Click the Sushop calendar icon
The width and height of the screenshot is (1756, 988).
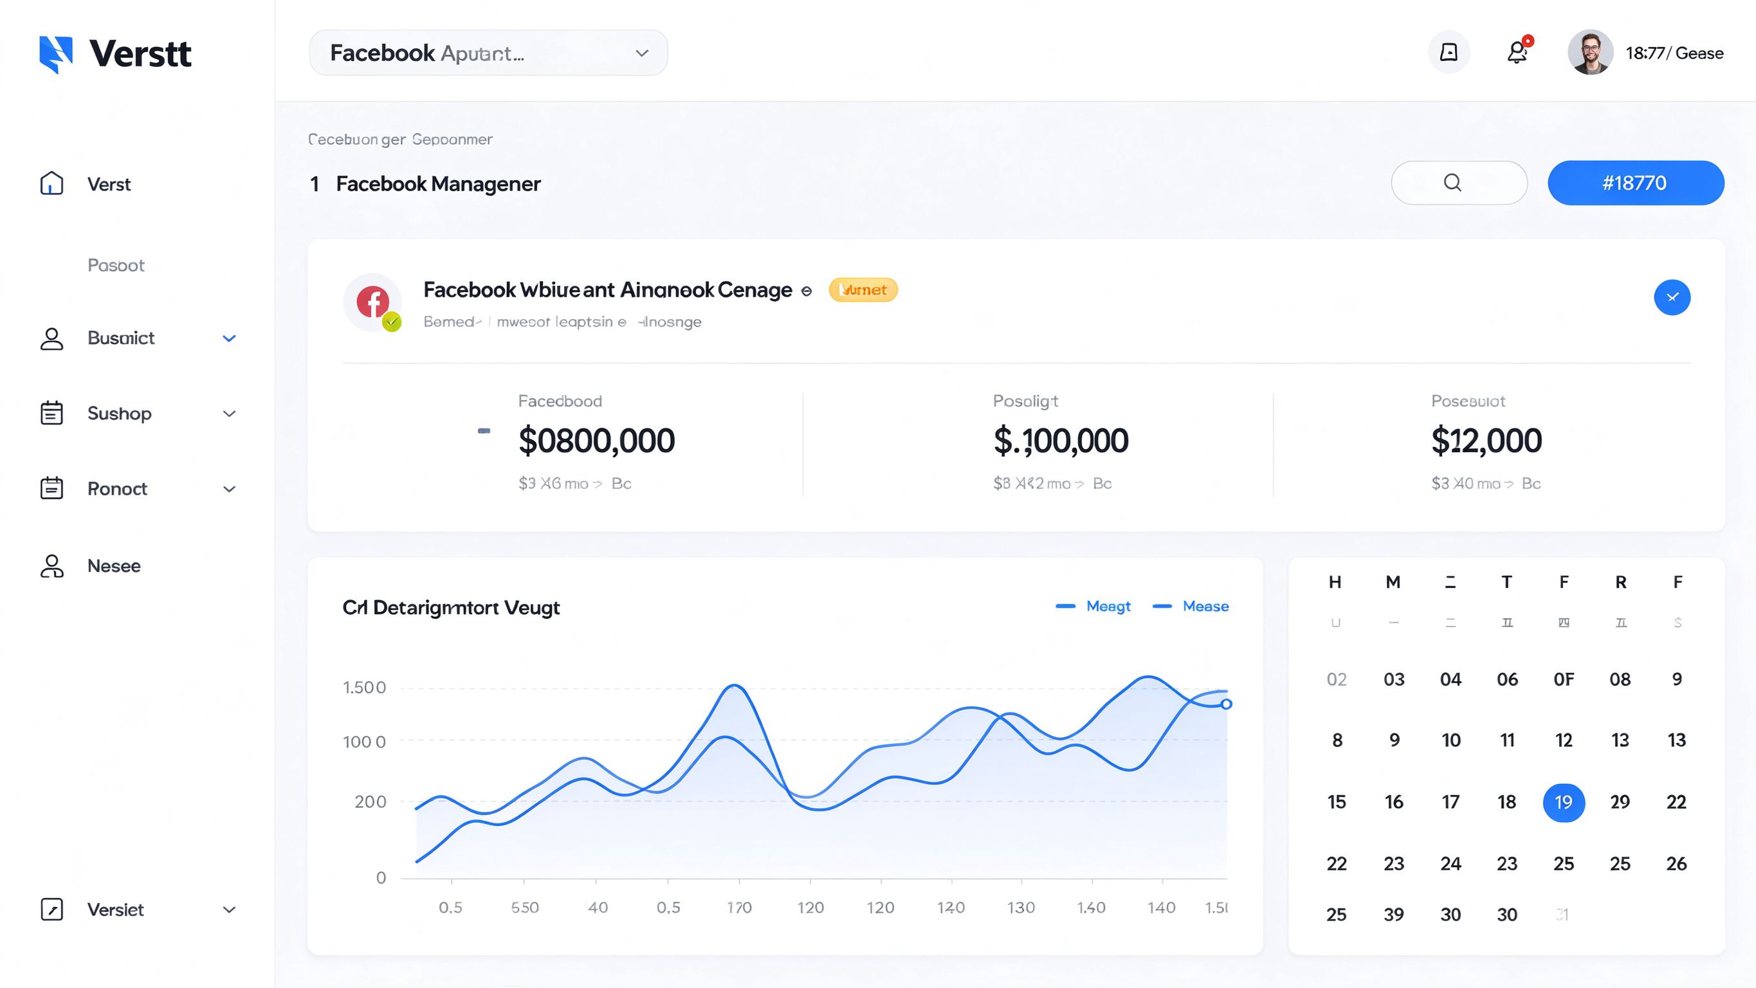52,413
